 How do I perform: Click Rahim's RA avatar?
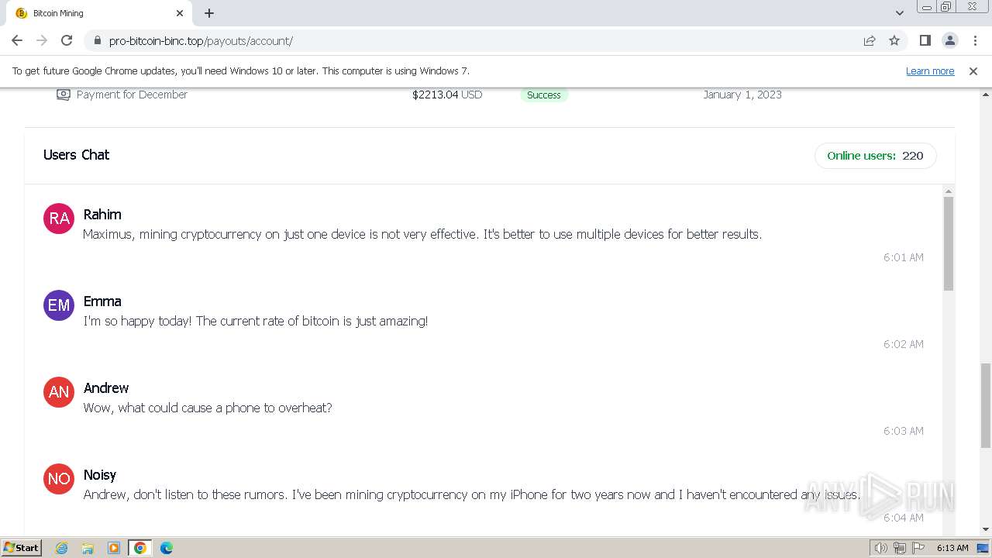coord(59,219)
